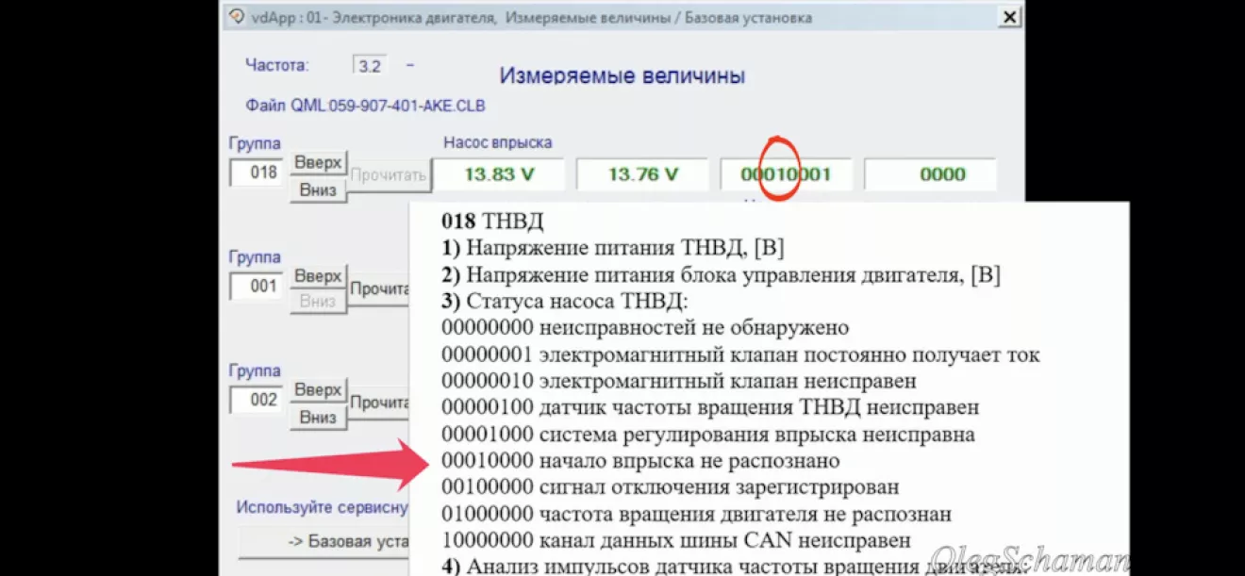The image size is (1245, 576).
Task: Click the vdApp icon in the title bar
Action: click(237, 17)
